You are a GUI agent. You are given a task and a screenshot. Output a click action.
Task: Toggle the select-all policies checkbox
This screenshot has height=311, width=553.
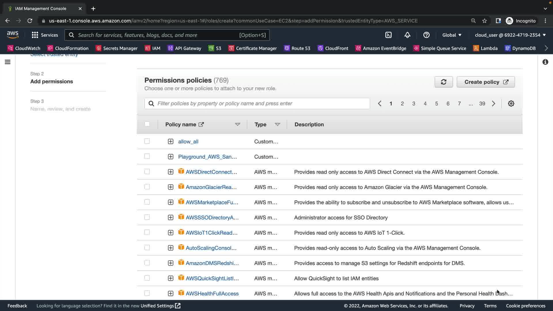(147, 124)
